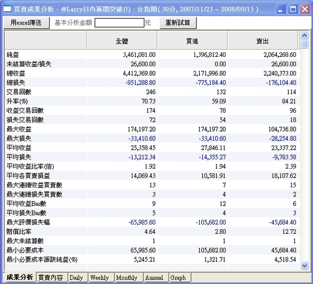Select the 平均損失Bar數 row label
Viewport: 313px width, 284px height.
[x=27, y=213]
